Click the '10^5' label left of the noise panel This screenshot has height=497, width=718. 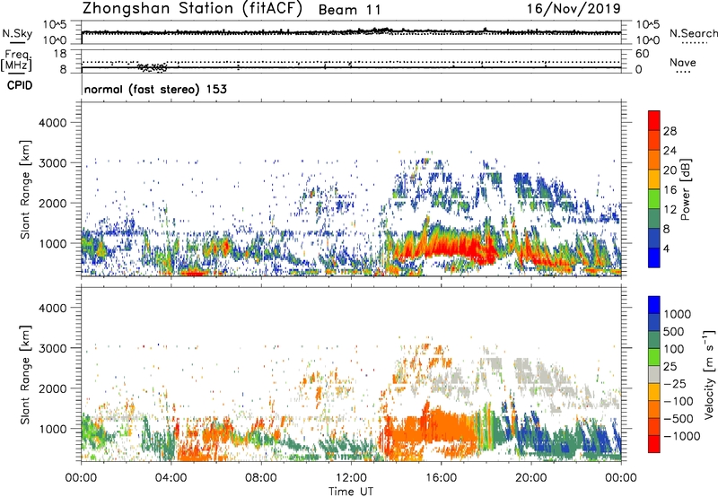(55, 25)
